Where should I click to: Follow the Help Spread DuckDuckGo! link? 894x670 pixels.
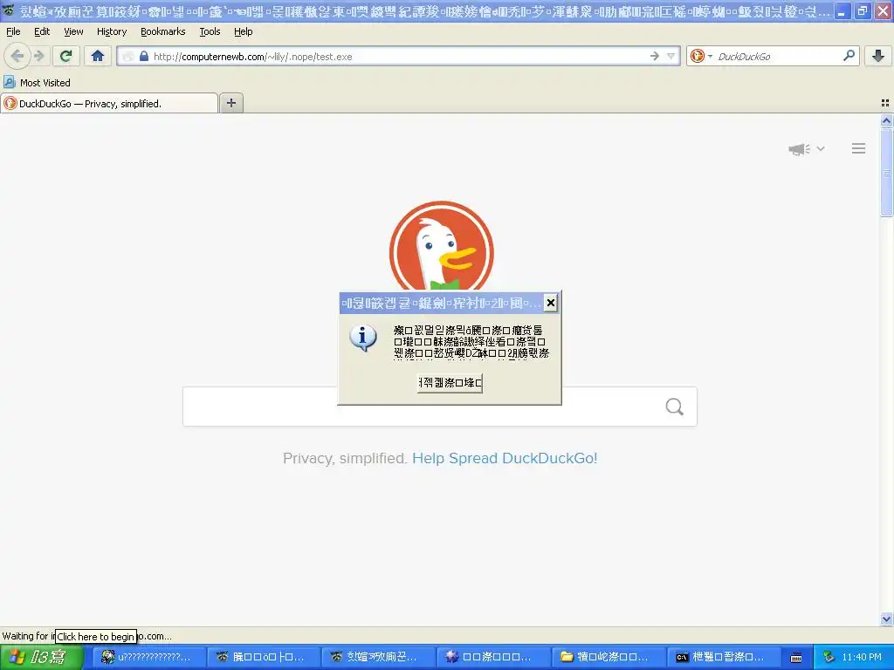pos(505,458)
